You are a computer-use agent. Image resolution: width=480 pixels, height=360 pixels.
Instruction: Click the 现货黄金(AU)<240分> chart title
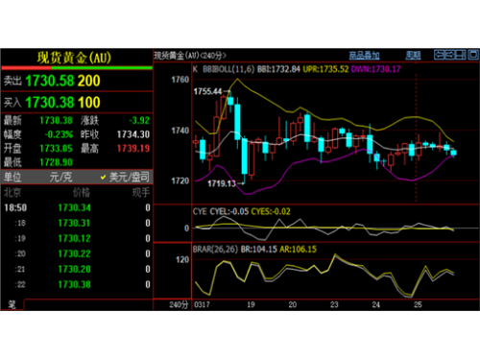(x=190, y=56)
